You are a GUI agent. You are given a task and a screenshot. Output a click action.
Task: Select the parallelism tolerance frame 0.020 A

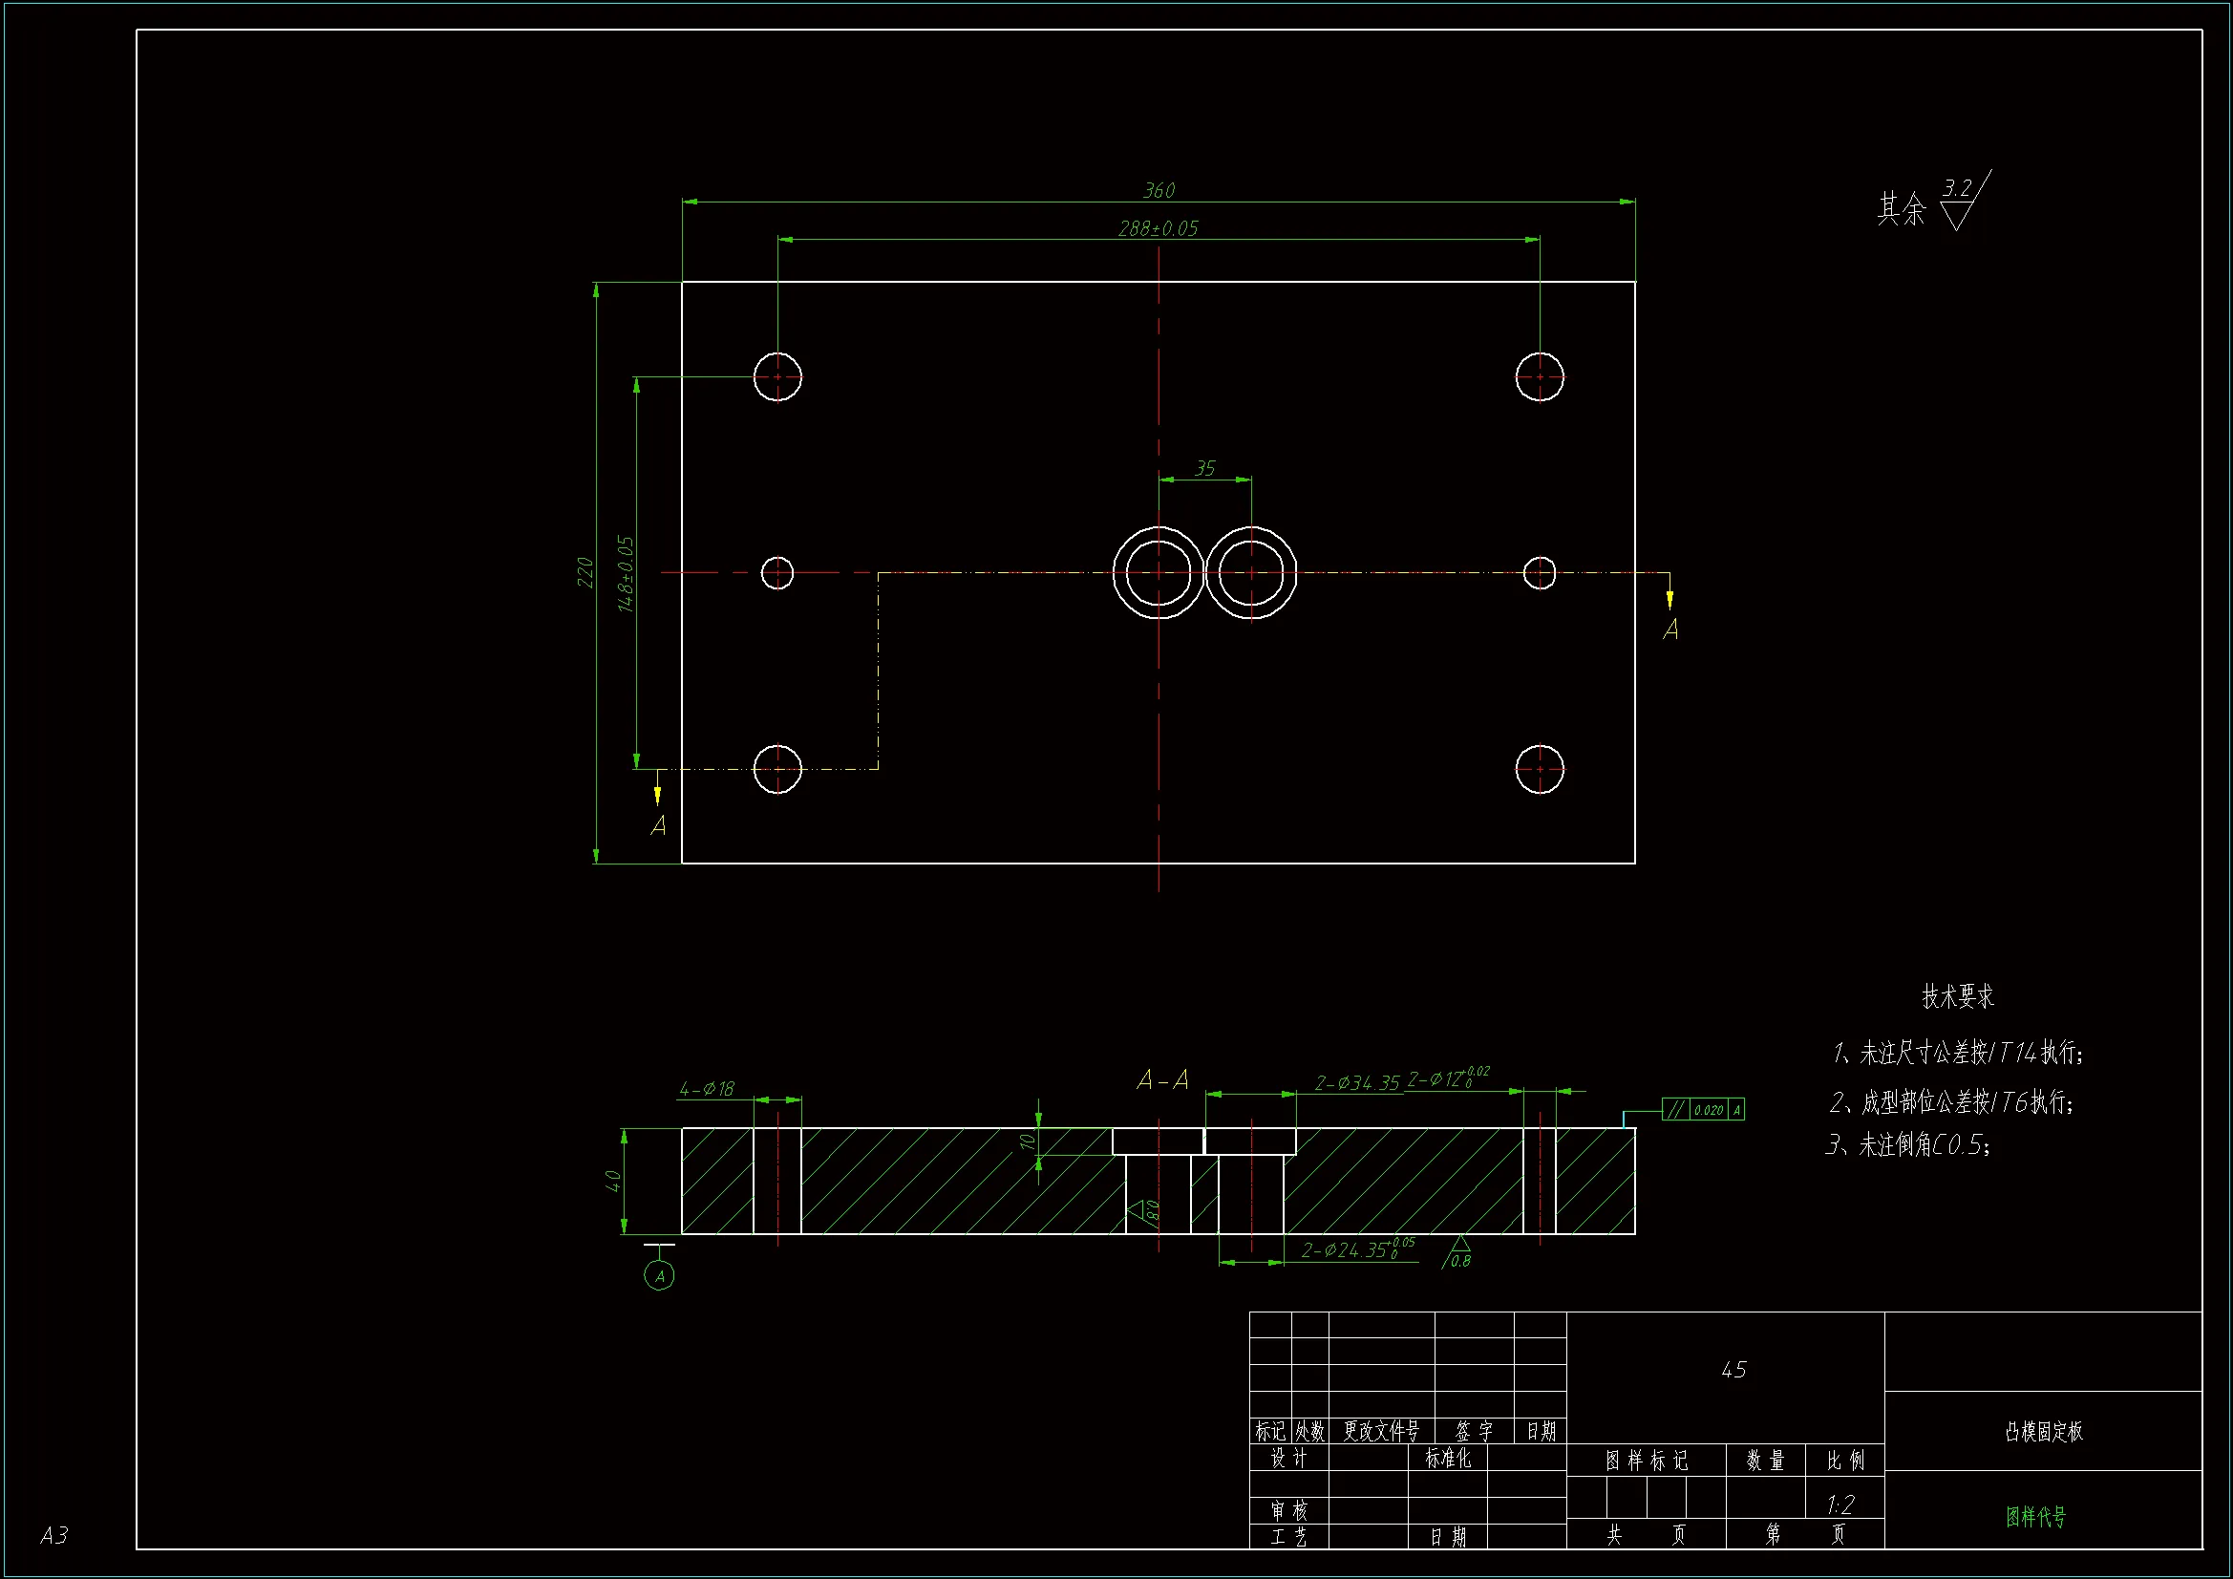pyautogui.click(x=1703, y=1109)
